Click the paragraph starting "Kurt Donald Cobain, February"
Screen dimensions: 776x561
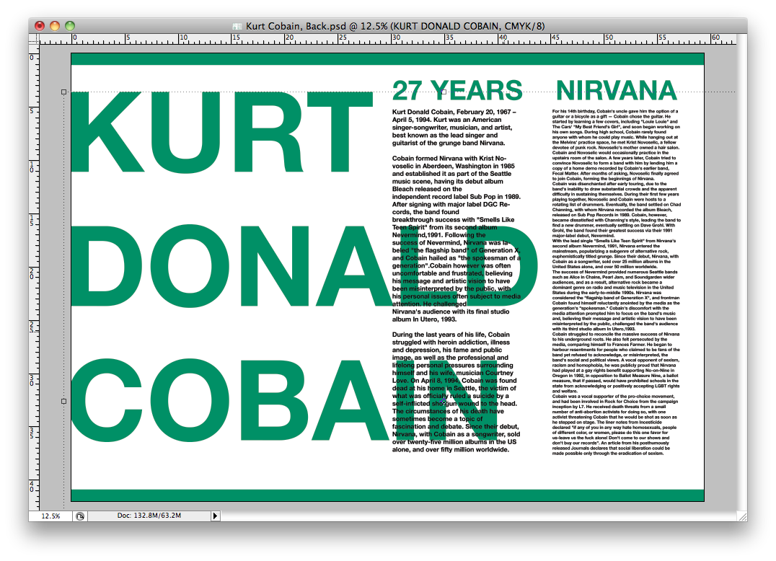point(454,128)
